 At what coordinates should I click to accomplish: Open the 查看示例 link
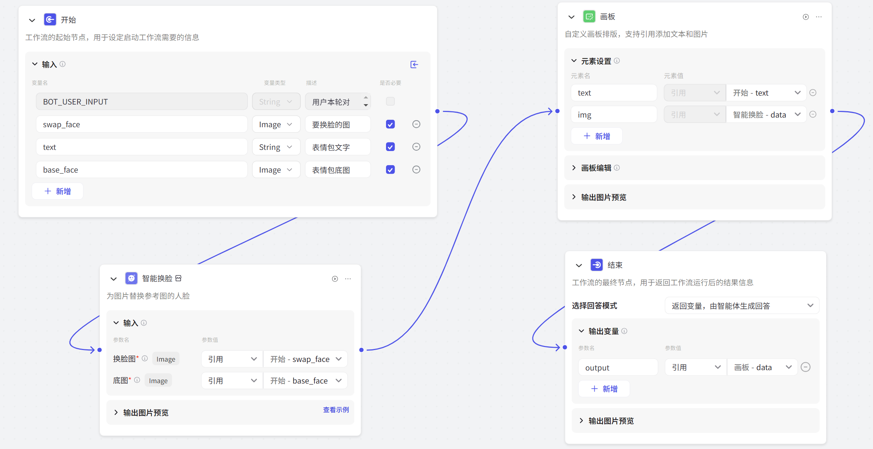click(336, 410)
